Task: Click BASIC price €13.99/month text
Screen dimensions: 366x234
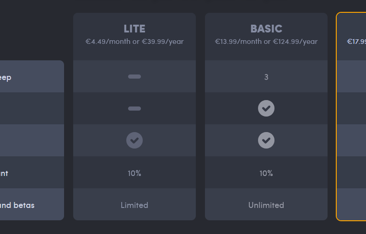Action: (x=266, y=42)
